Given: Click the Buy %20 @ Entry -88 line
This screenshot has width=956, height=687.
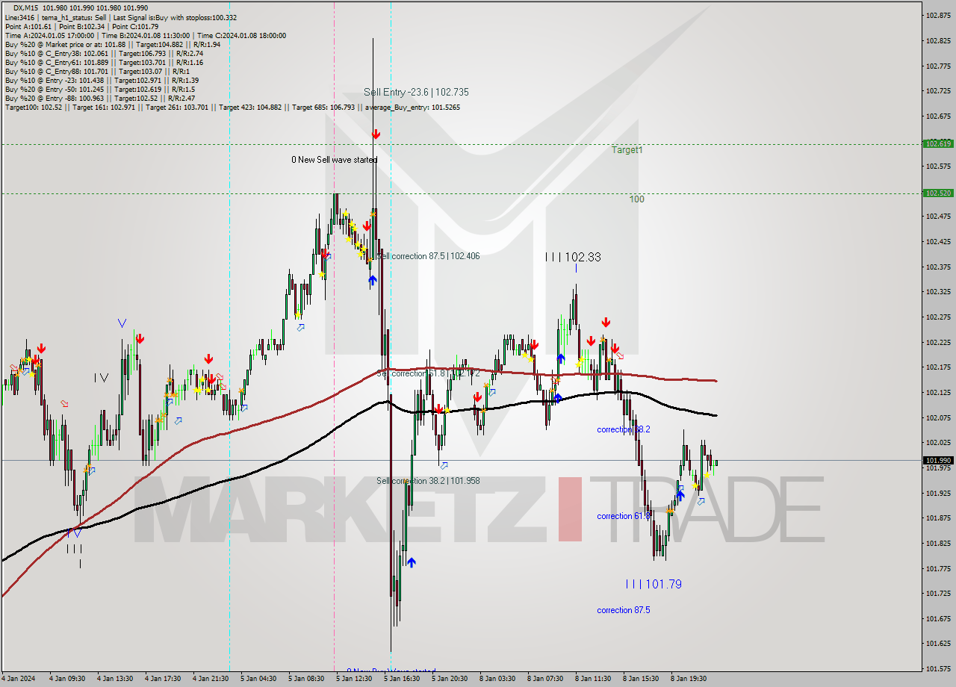Looking at the screenshot, I should tap(99, 98).
